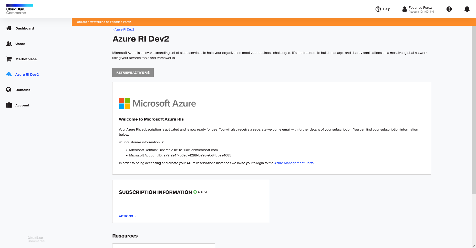
Task: Select the Domains menu item
Action: (23, 90)
